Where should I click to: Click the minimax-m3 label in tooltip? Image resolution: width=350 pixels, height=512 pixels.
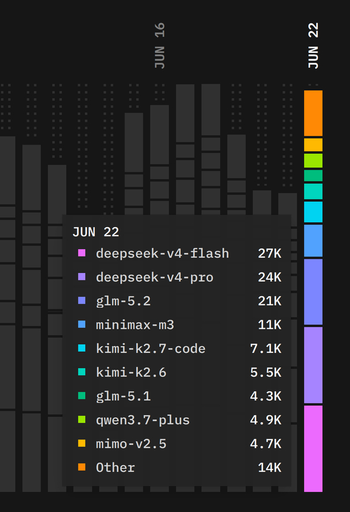point(135,325)
